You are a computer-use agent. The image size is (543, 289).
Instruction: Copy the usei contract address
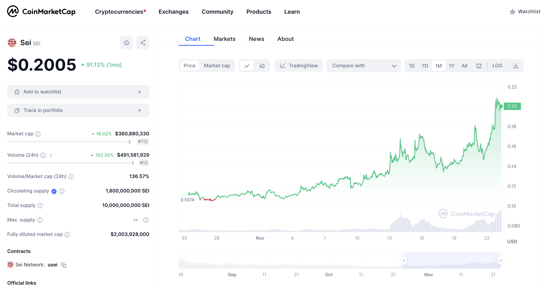coord(64,265)
